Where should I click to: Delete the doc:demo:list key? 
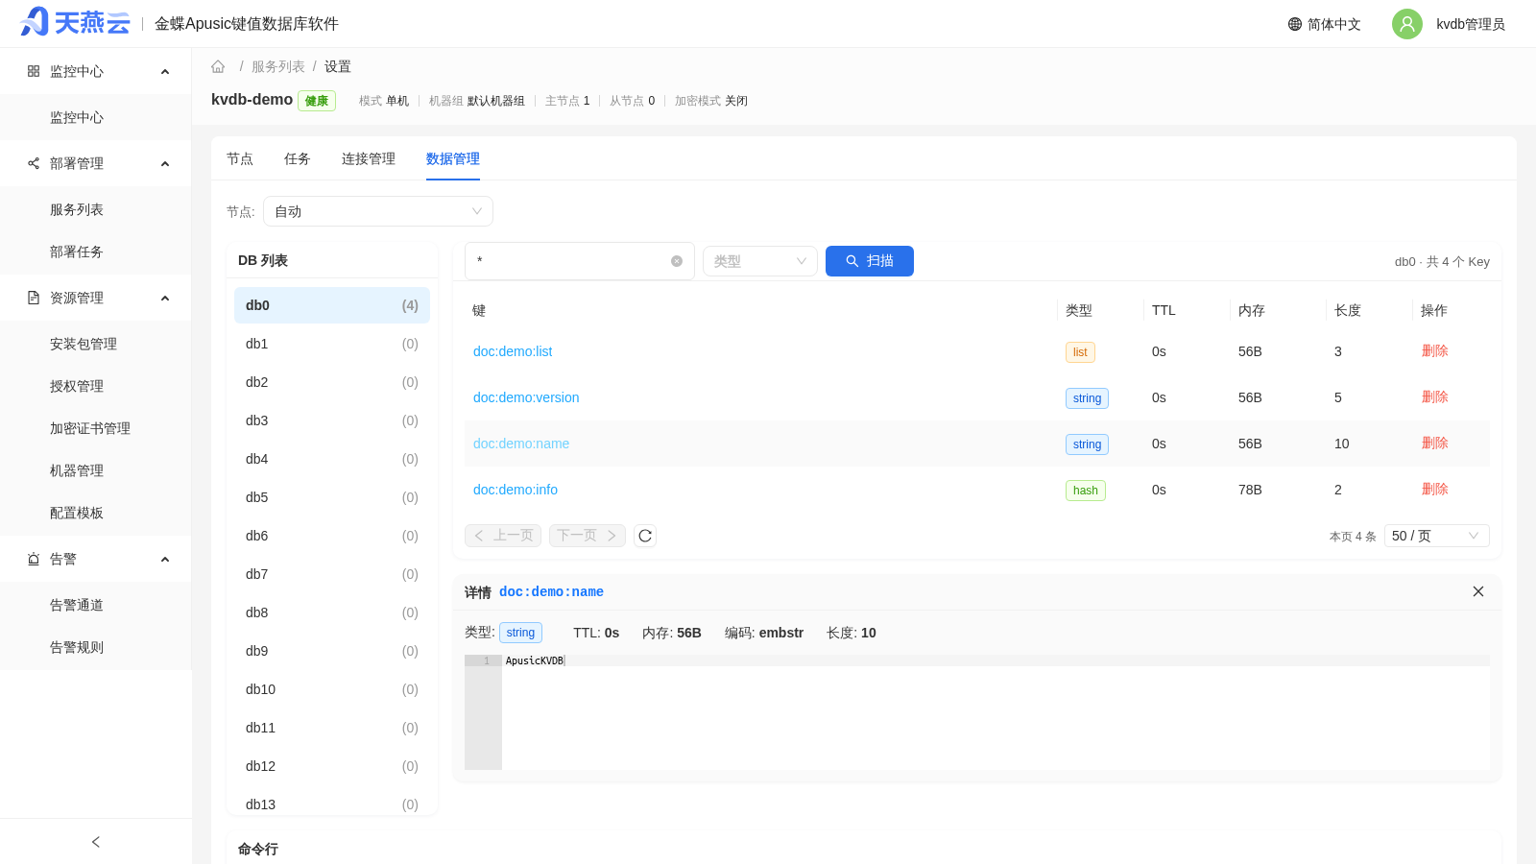point(1434,351)
